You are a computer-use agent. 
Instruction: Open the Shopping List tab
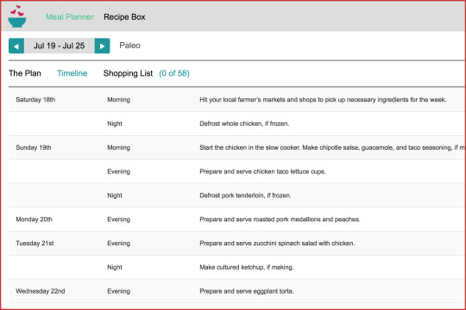[x=128, y=73]
